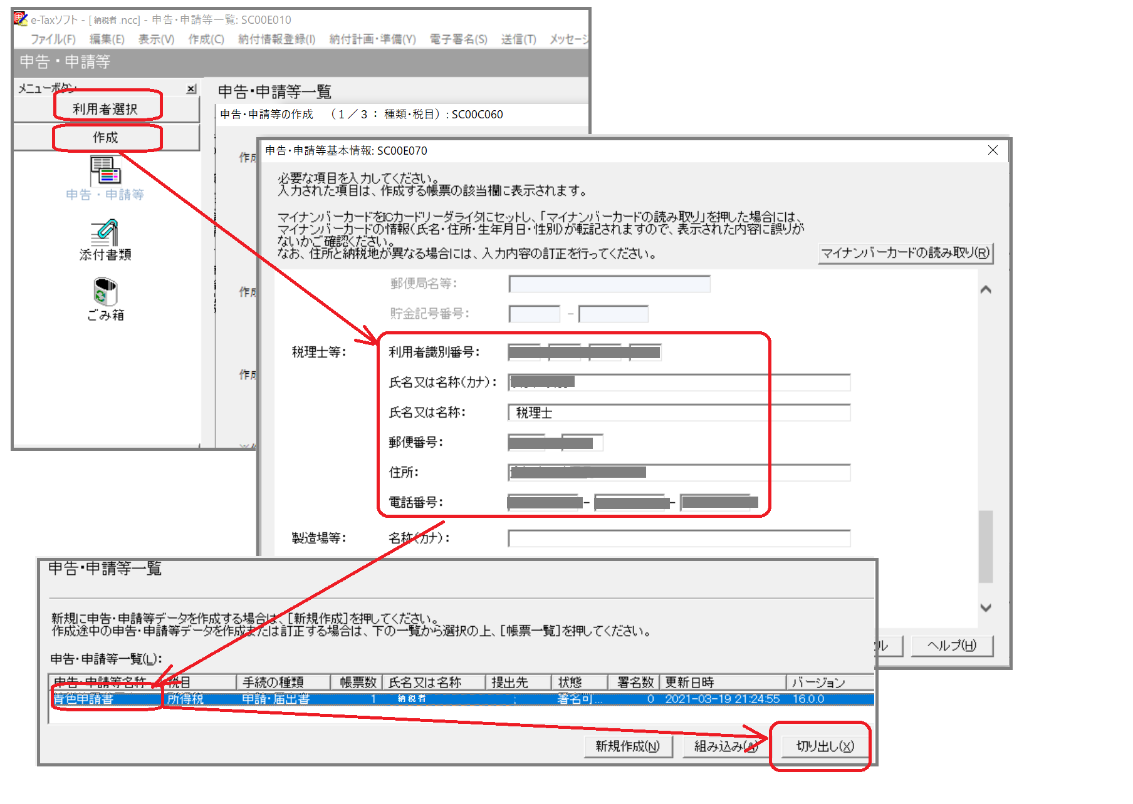Click the 製造場等 名称(カナ) input field

point(679,538)
